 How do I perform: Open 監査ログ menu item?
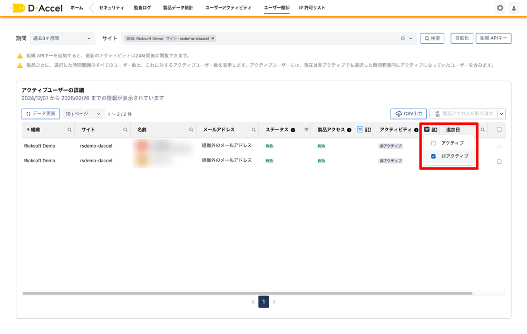coord(142,8)
